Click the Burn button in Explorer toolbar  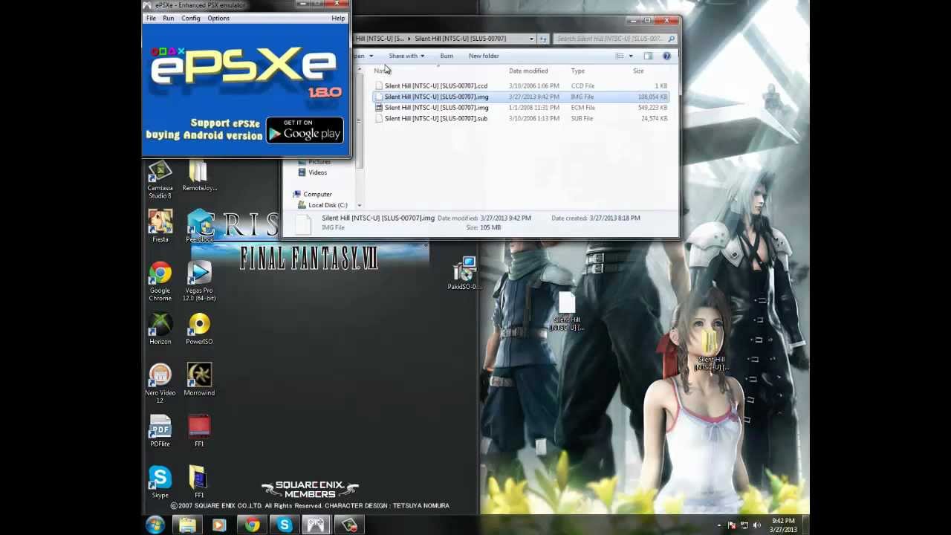click(447, 56)
